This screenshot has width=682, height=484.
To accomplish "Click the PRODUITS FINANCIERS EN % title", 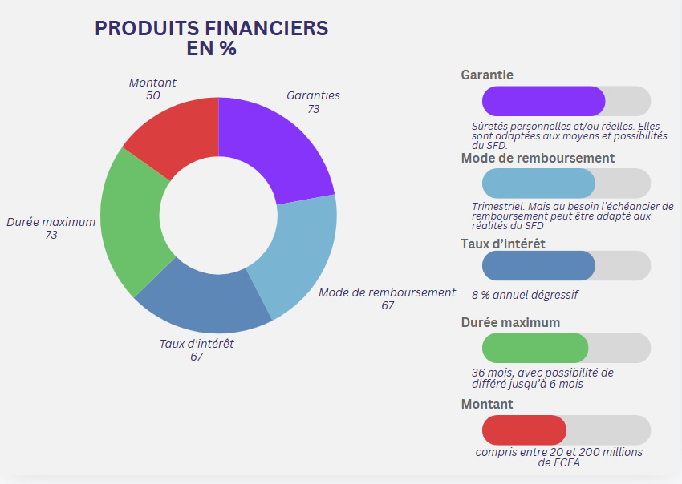I will 212,38.
